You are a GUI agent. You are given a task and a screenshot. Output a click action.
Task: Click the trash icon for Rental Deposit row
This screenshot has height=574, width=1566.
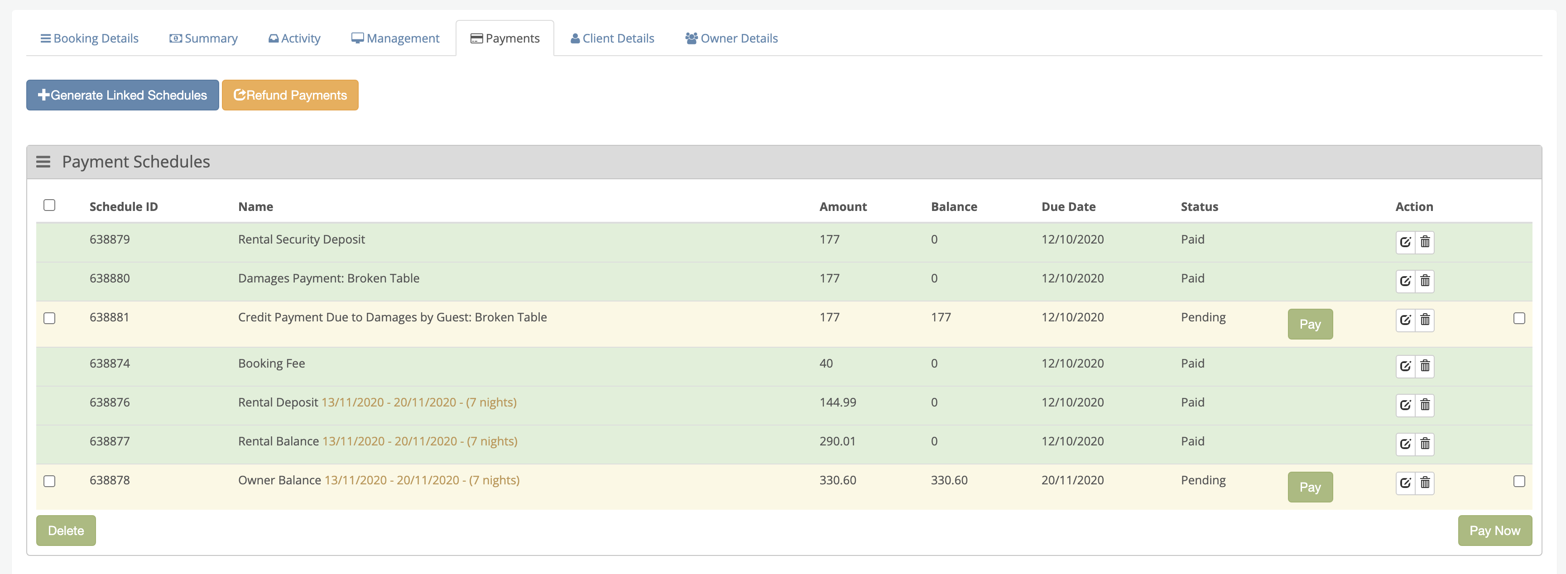(x=1425, y=405)
